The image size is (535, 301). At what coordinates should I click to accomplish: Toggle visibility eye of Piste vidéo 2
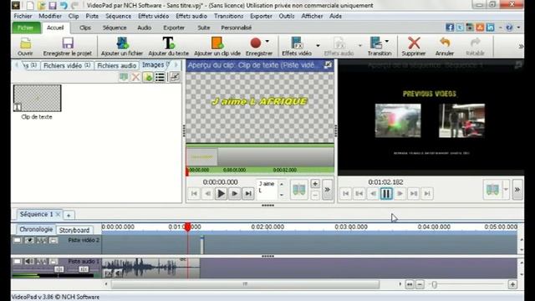(29, 240)
